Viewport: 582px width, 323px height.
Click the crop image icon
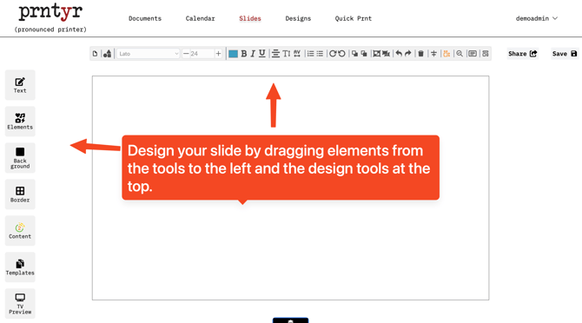click(386, 54)
